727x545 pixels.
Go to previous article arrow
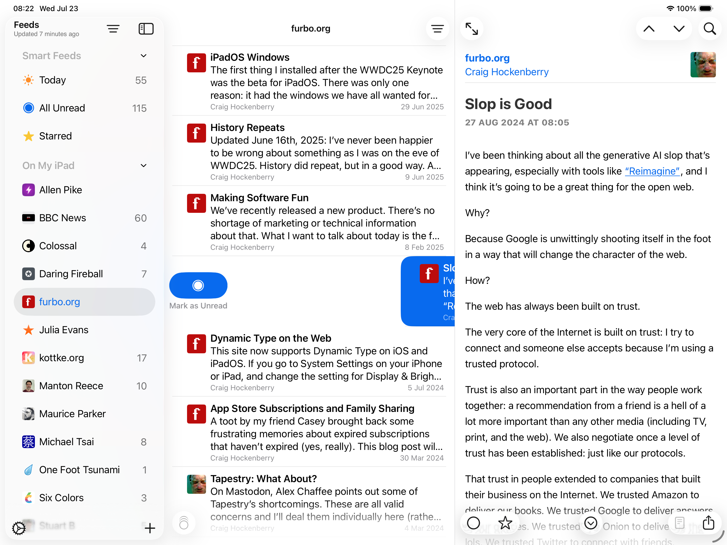[x=649, y=29]
